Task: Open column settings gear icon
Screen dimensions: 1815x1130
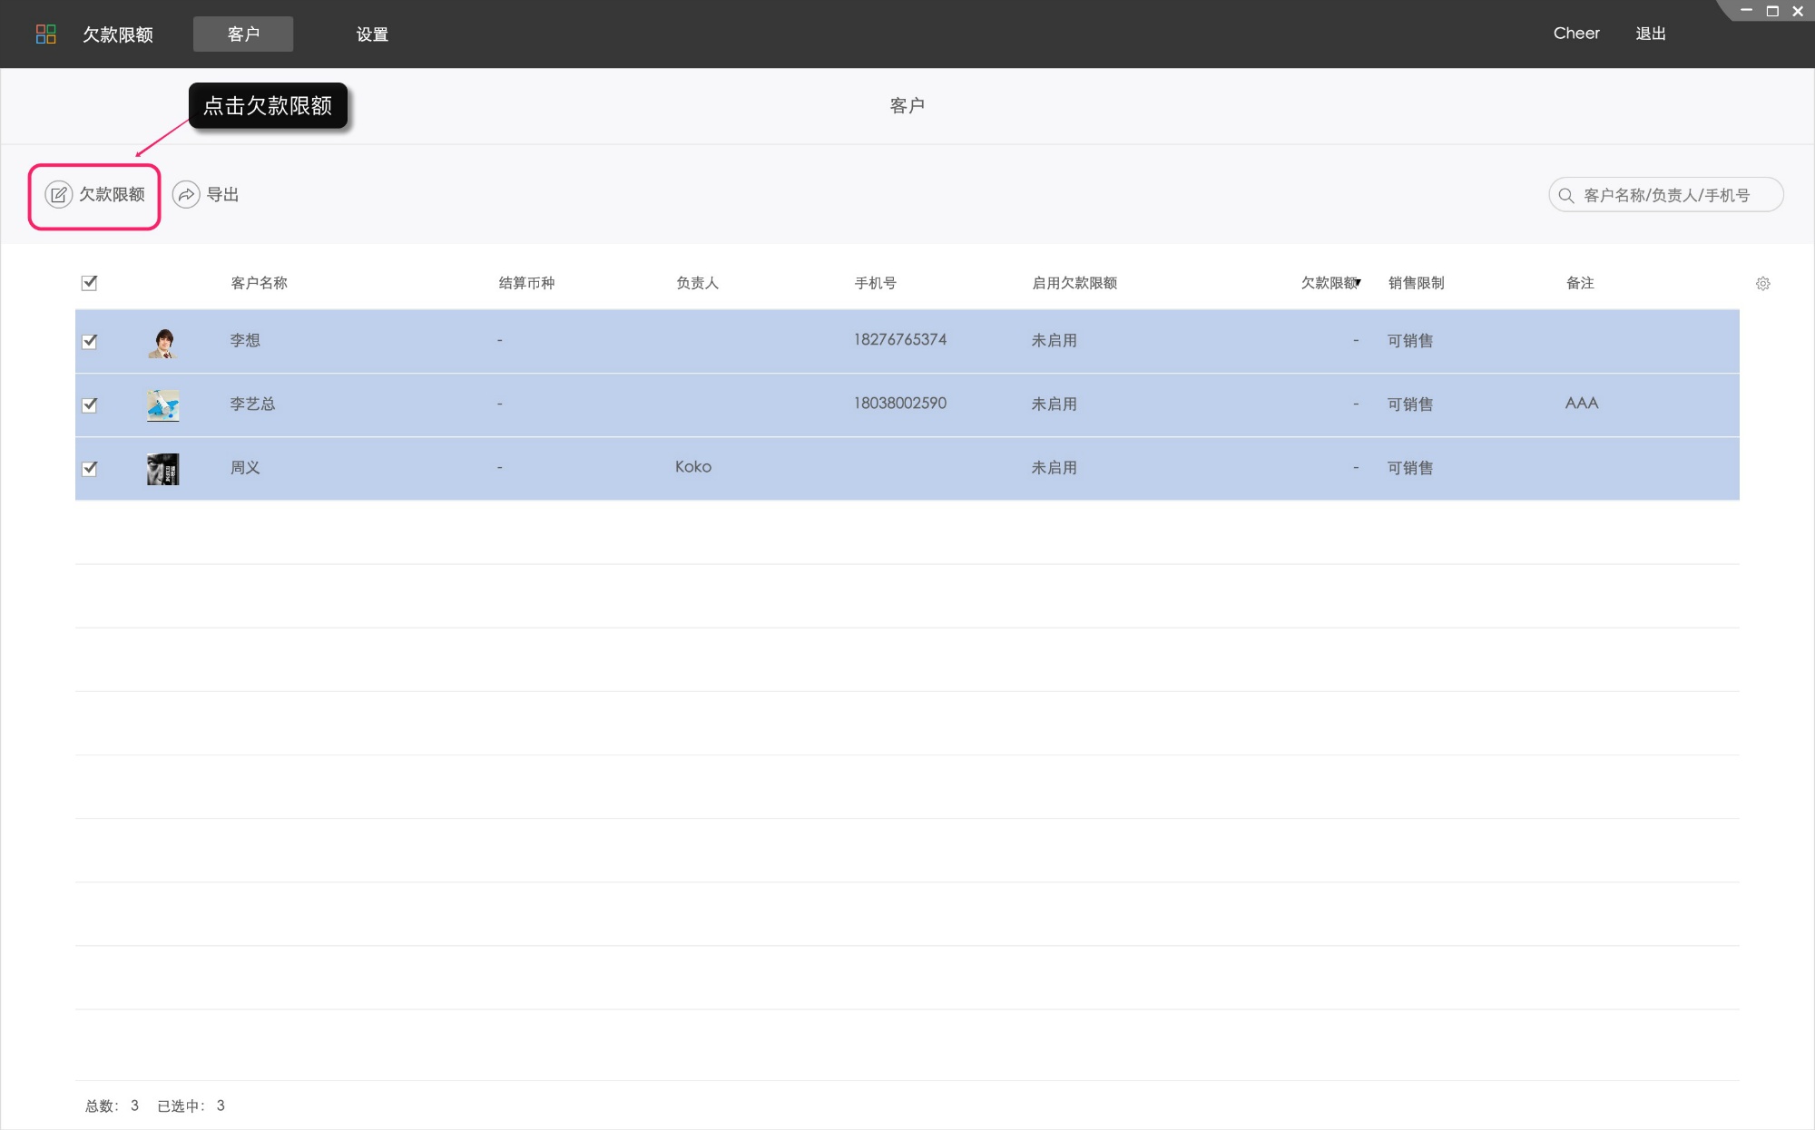Action: (x=1762, y=284)
